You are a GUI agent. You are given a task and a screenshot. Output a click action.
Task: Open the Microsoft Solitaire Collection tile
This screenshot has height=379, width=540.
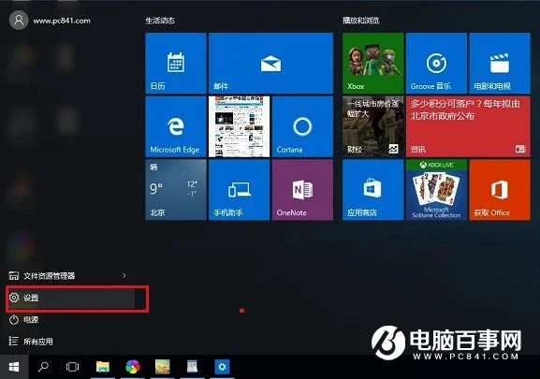click(x=436, y=190)
